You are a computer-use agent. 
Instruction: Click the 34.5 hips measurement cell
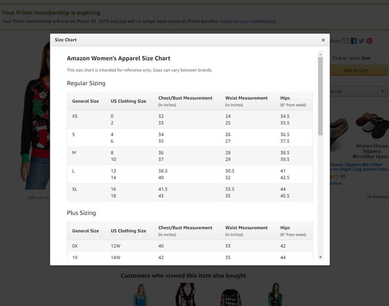click(x=285, y=116)
